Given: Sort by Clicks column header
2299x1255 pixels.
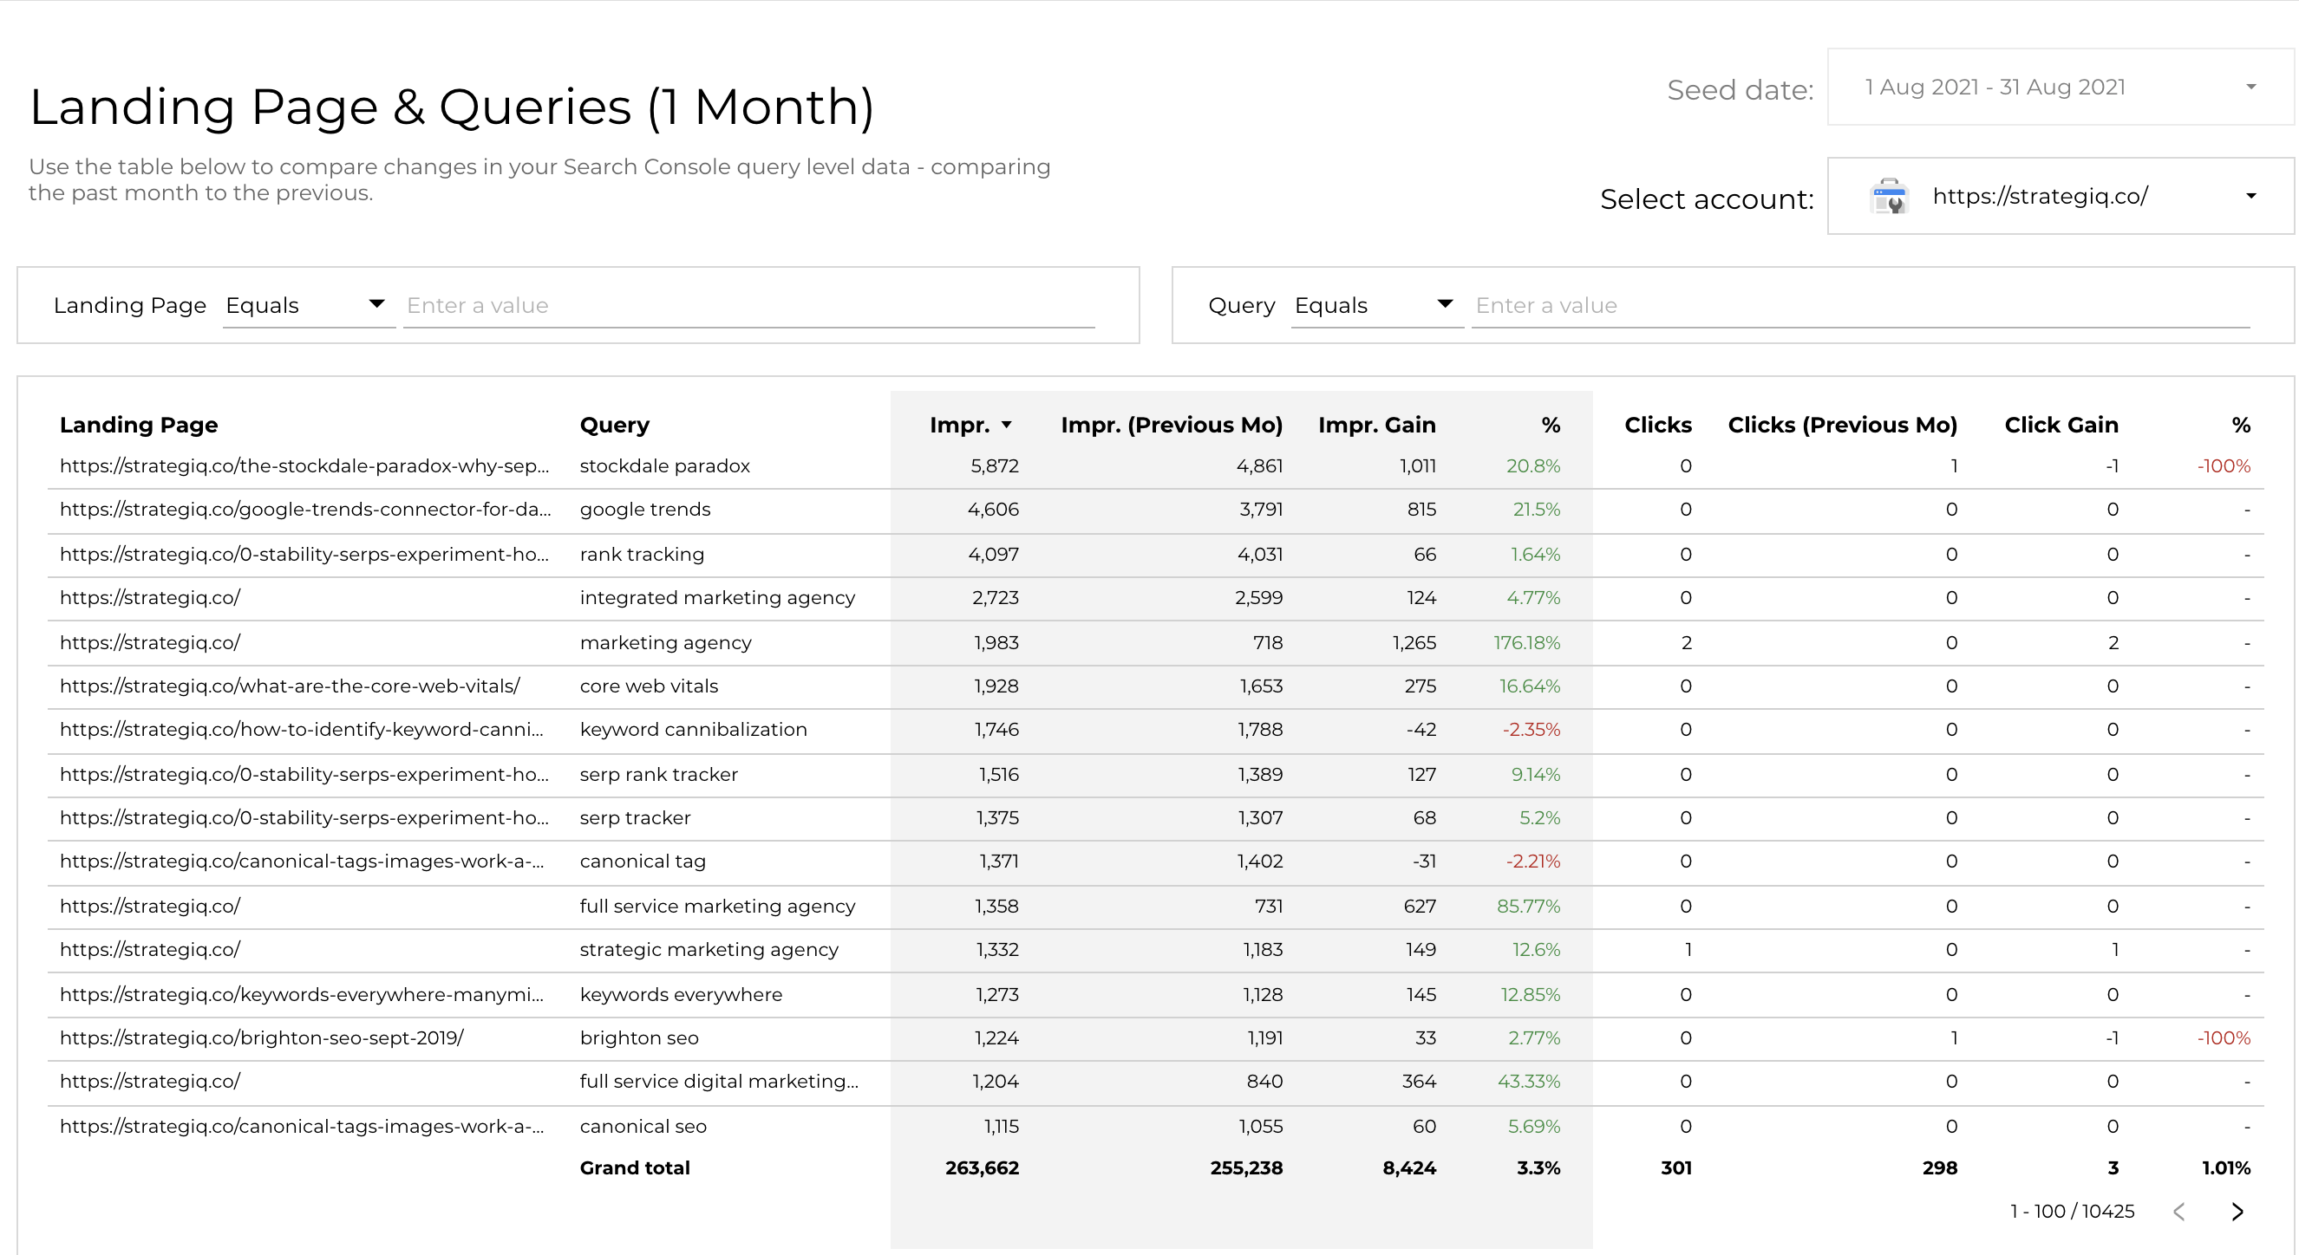Looking at the screenshot, I should tap(1657, 425).
